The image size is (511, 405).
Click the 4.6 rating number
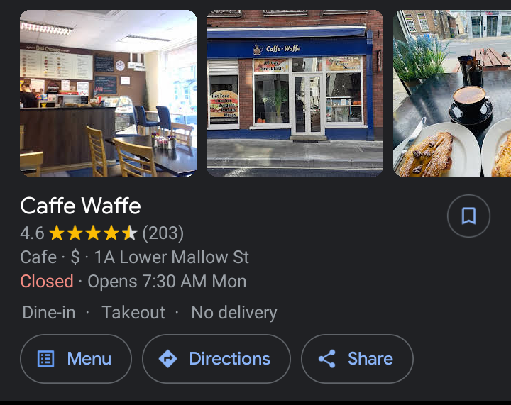(x=32, y=233)
